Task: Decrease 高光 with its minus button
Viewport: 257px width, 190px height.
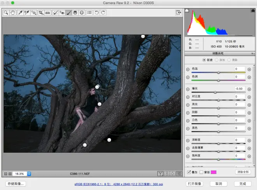Action: pyautogui.click(x=188, y=105)
